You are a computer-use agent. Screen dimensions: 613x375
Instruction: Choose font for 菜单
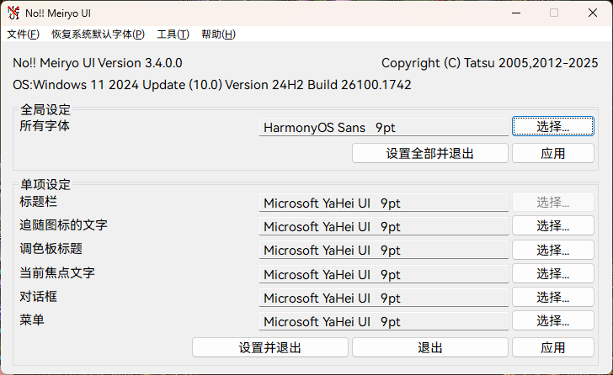coord(553,320)
